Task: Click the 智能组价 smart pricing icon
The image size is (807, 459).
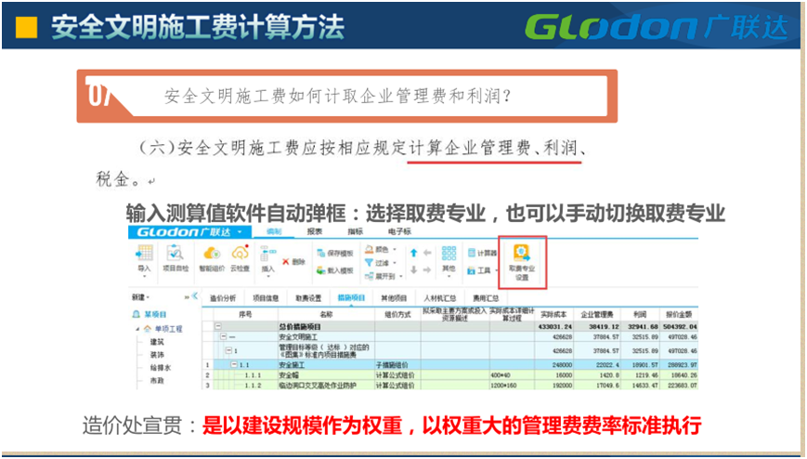Action: (210, 254)
